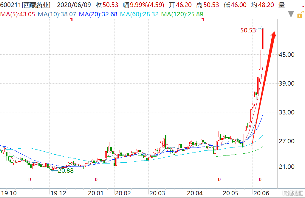Image resolution: width=305 pixels, height=198 pixels.
Task: Select the MA(120):25.89 indicator label
Action: click(182, 14)
